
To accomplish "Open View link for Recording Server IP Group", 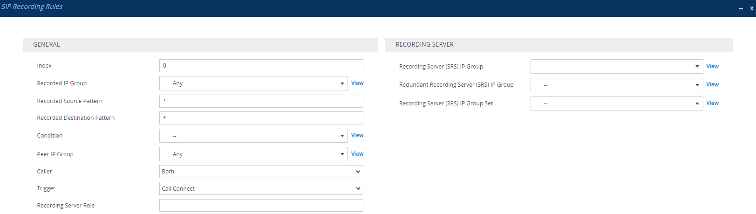I will pyautogui.click(x=712, y=66).
